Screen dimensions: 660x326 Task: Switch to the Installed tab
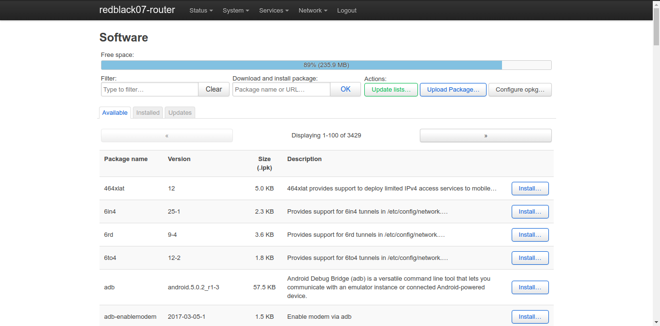click(x=148, y=113)
